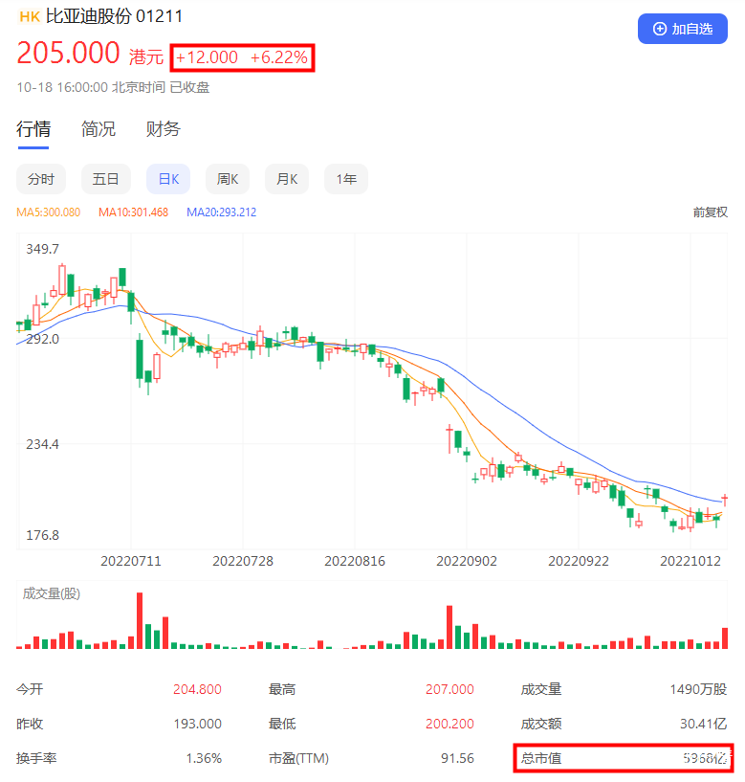The image size is (745, 782).
Task: Click the MA10:301.468 indicator label
Action: pos(133,212)
